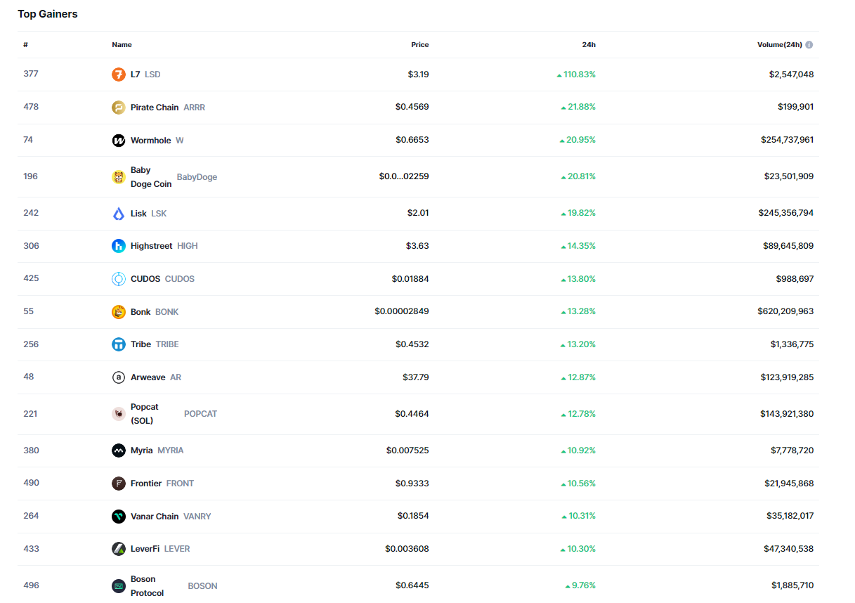Click the Popcat (SOL) logo icon
Screen dimensions: 855x603
(119, 414)
